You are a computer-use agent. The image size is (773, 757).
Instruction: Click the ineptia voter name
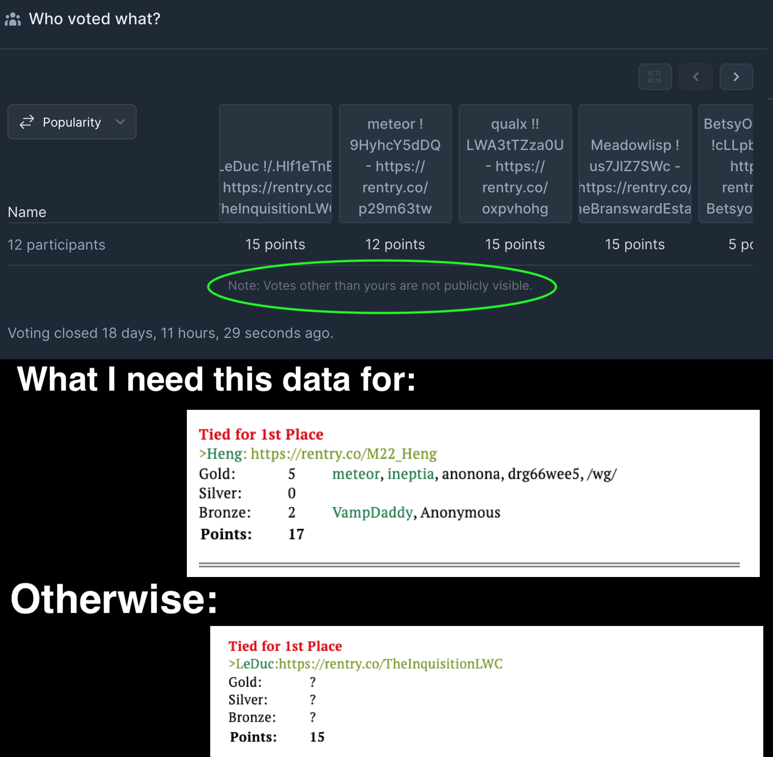(411, 474)
